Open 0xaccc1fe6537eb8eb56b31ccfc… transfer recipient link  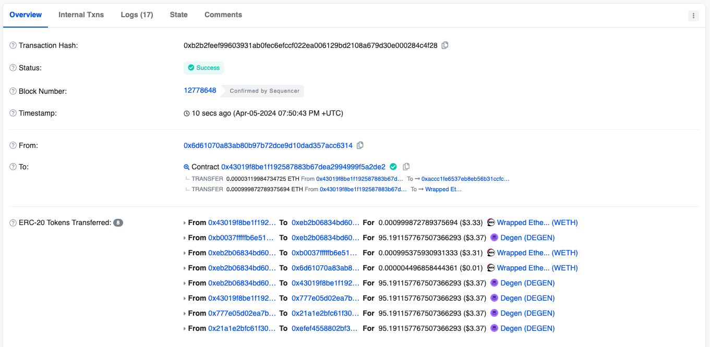coord(465,179)
